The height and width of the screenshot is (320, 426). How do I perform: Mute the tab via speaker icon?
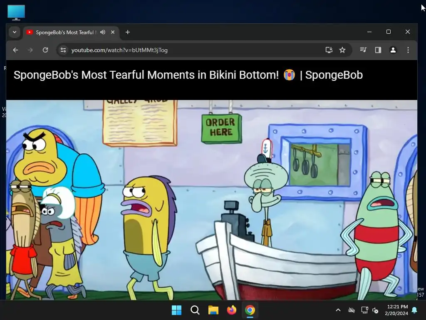pos(103,32)
